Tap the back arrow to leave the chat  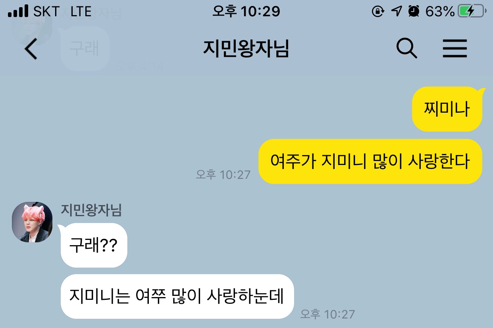click(31, 50)
